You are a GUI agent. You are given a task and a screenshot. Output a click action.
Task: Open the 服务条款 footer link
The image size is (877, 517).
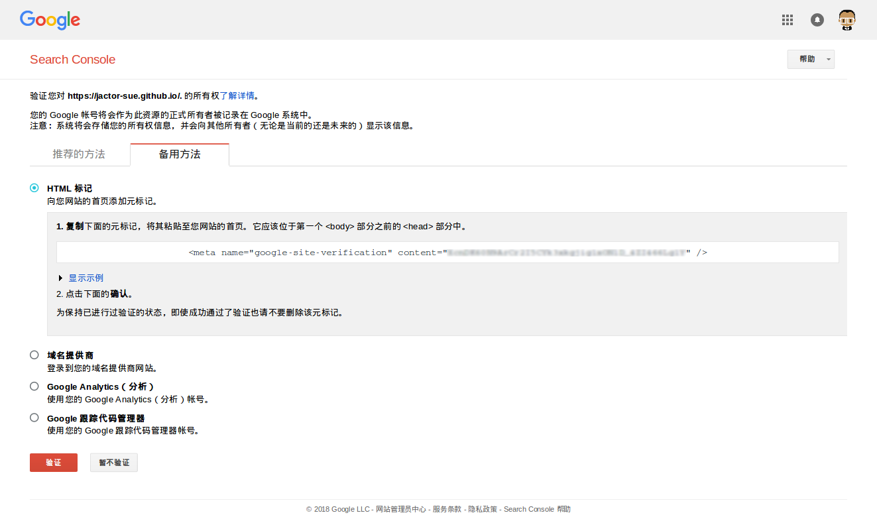(447, 509)
